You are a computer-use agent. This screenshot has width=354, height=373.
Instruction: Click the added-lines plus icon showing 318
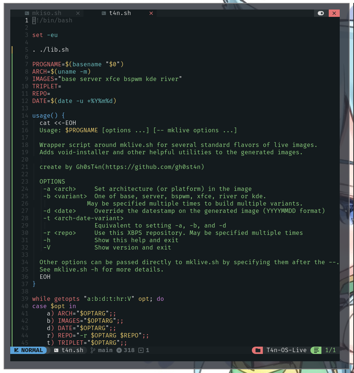point(119,350)
